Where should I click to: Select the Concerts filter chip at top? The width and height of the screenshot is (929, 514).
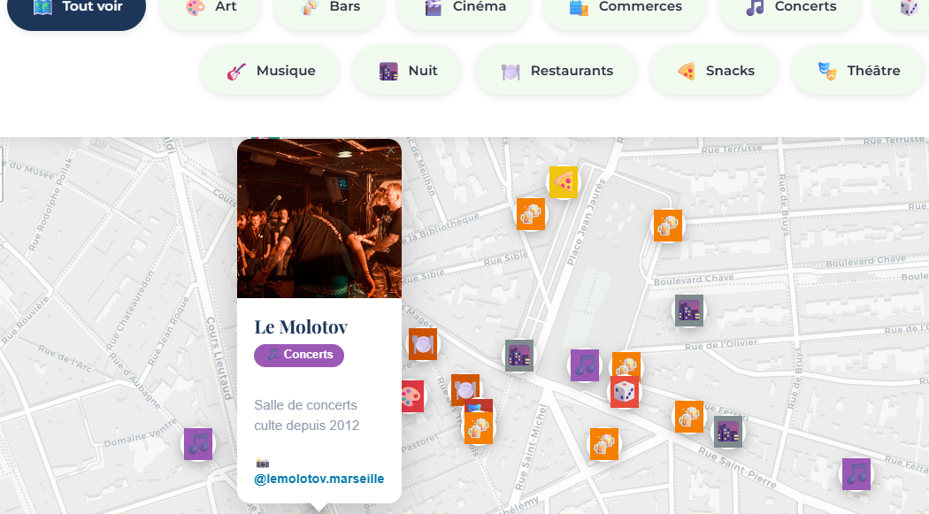pos(789,8)
